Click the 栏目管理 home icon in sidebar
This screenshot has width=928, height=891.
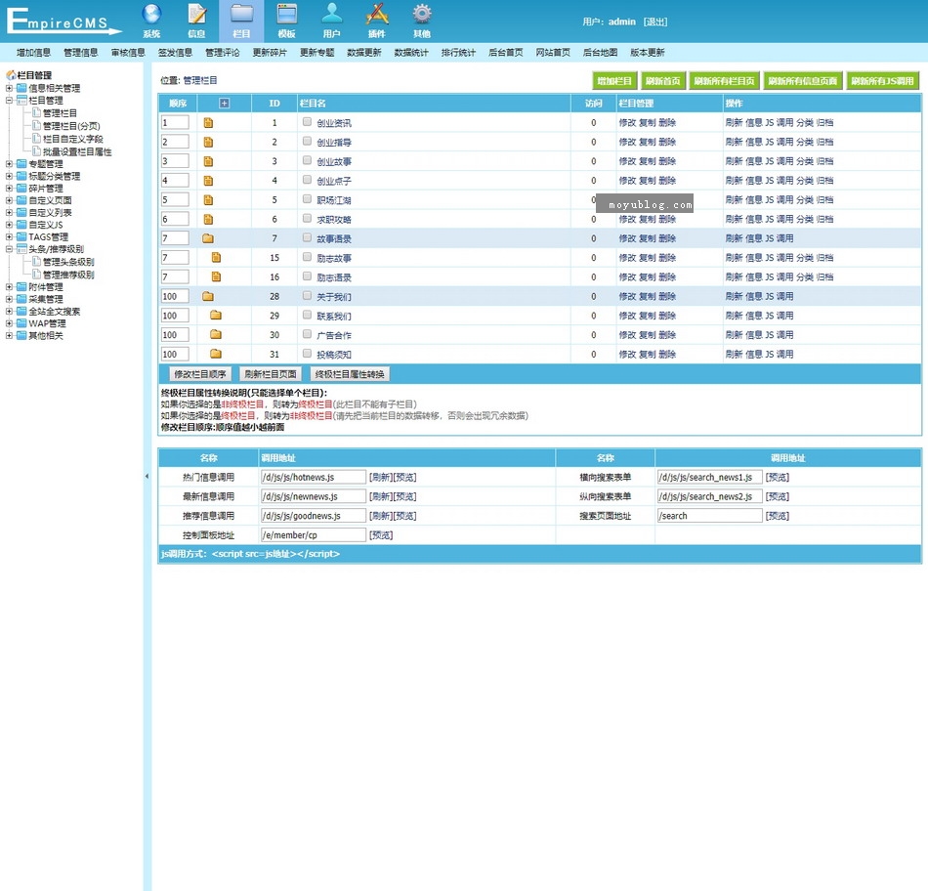click(11, 75)
